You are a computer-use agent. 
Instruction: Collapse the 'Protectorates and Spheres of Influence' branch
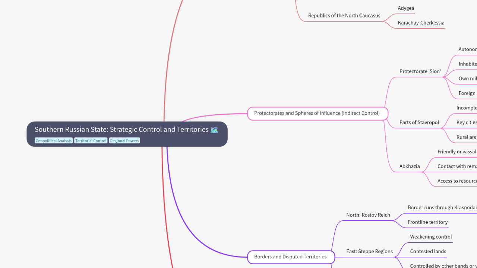pos(317,113)
